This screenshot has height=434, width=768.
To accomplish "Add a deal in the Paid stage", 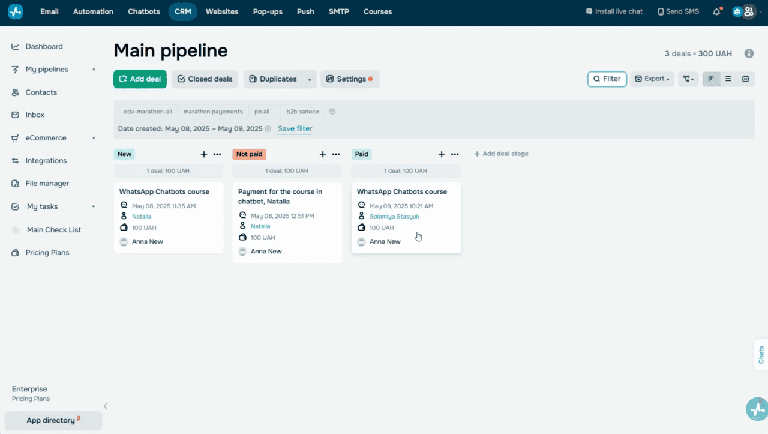I will (442, 154).
